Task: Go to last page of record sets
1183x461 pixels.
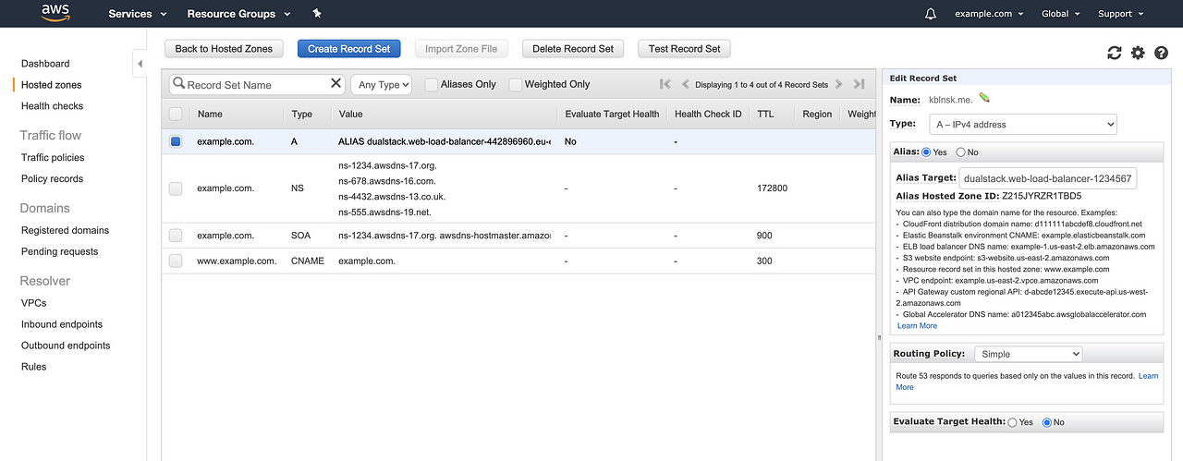Action: click(859, 84)
